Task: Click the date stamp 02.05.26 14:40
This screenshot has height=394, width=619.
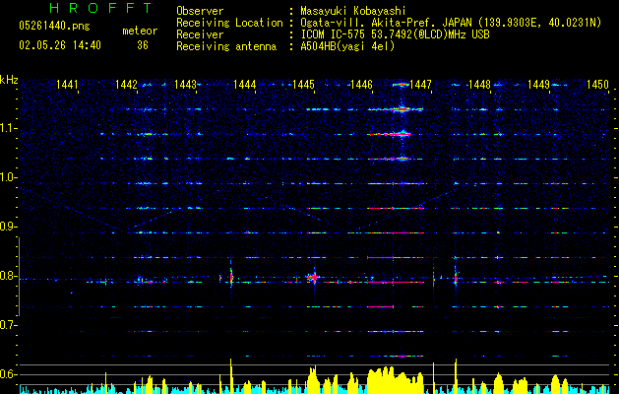Action: [60, 45]
